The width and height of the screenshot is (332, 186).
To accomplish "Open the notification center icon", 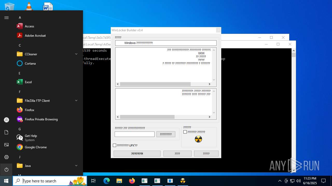I will [x=323, y=181].
